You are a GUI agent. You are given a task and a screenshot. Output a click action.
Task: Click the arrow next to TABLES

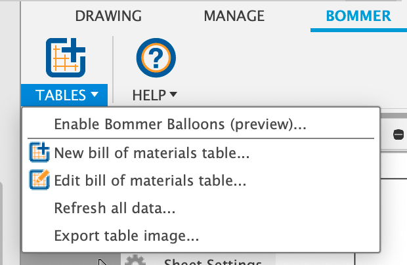(95, 94)
